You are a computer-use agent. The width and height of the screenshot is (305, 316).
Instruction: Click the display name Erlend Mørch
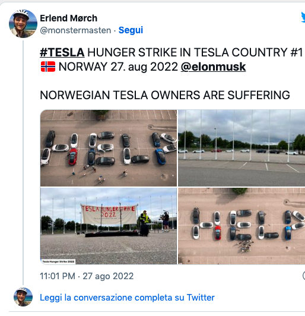[x=68, y=18]
